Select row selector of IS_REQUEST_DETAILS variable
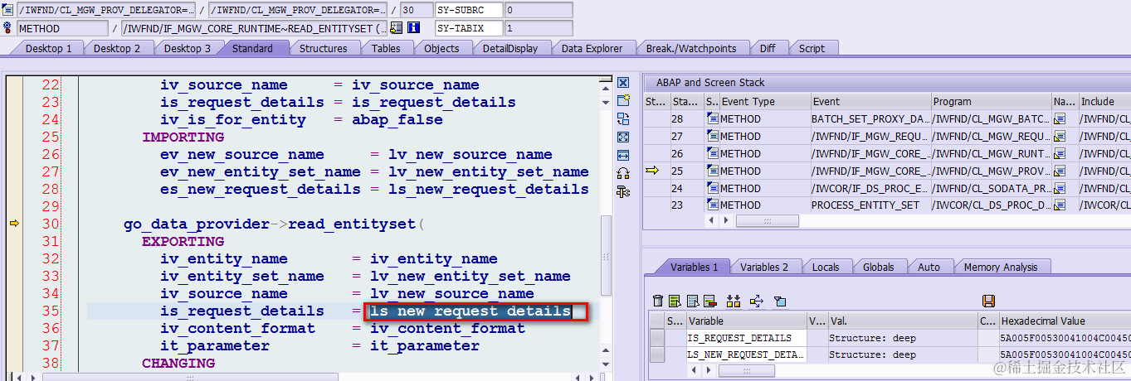1131x381 pixels. click(657, 338)
